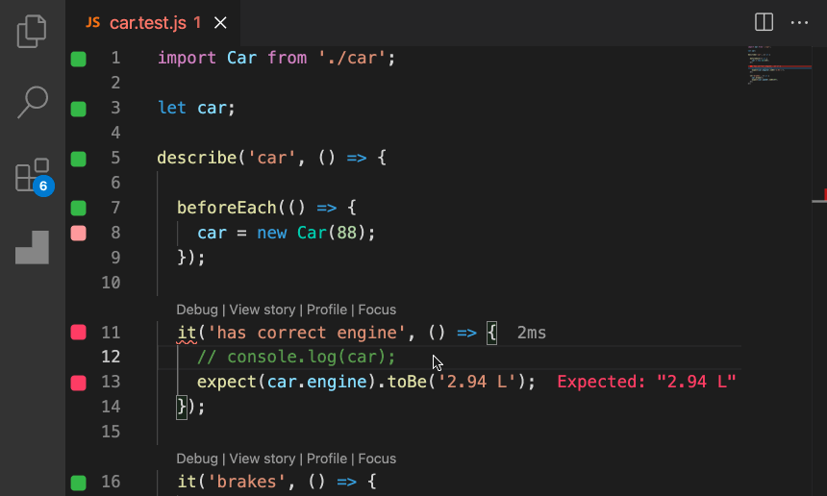The image size is (827, 496).
Task: Open the Explorer files icon in sidebar
Action: [32, 31]
